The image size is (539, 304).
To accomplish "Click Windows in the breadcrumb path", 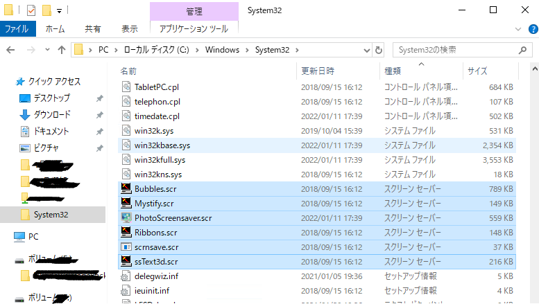I will (222, 50).
